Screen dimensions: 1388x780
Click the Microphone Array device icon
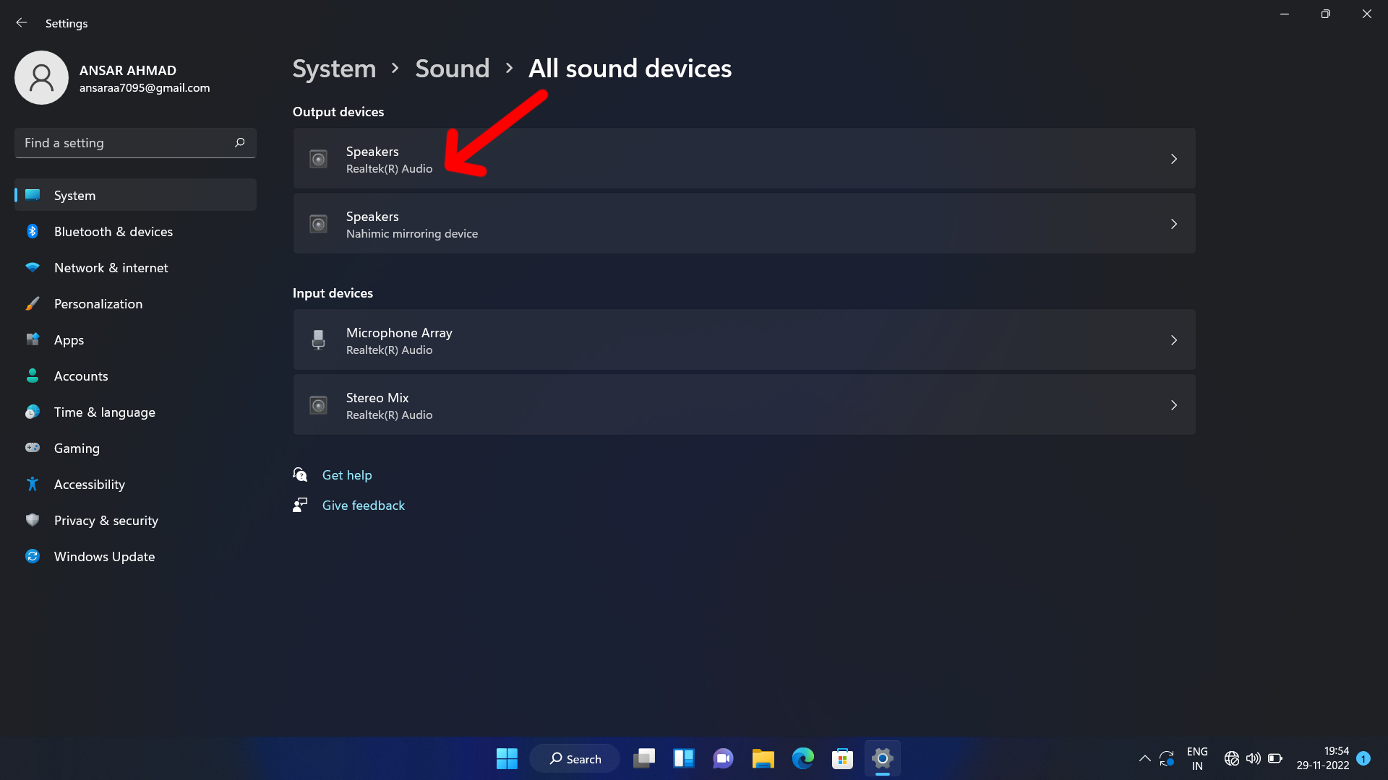318,339
